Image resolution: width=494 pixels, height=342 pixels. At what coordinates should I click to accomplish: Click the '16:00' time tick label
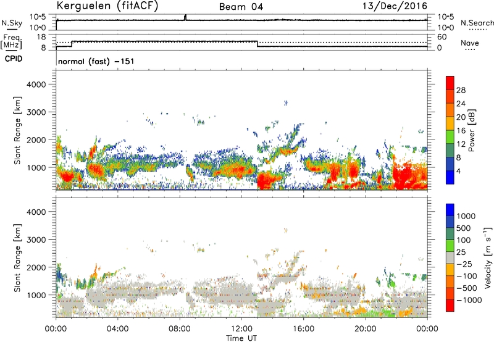(x=303, y=329)
